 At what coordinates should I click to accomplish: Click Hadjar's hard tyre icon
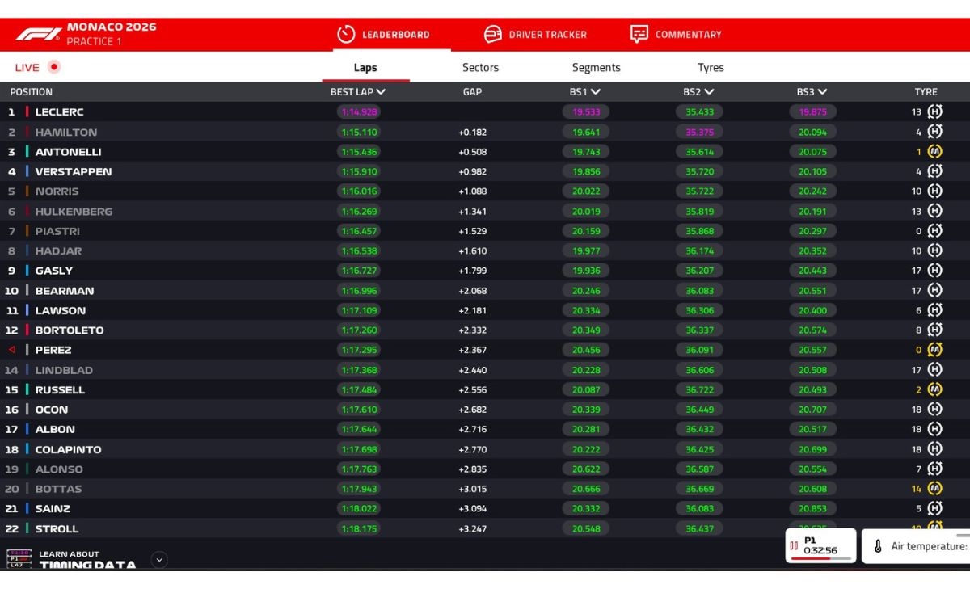(935, 250)
